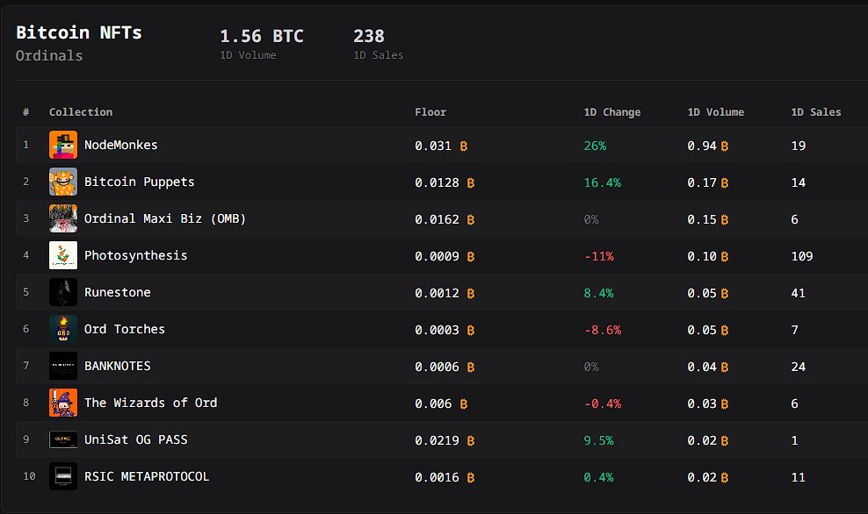Select the Photosynthesis collection image
The height and width of the screenshot is (514, 868).
(63, 255)
